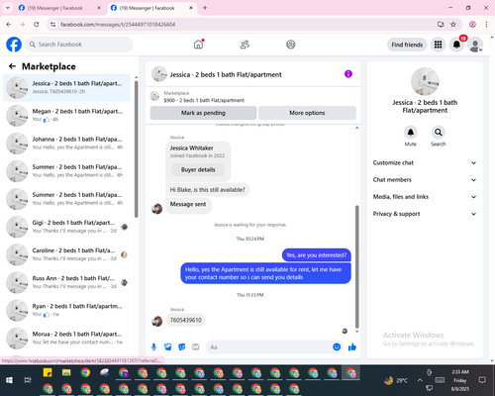This screenshot has width=495, height=396.
Task: Open the Chrome profile icon
Action: click(472, 25)
